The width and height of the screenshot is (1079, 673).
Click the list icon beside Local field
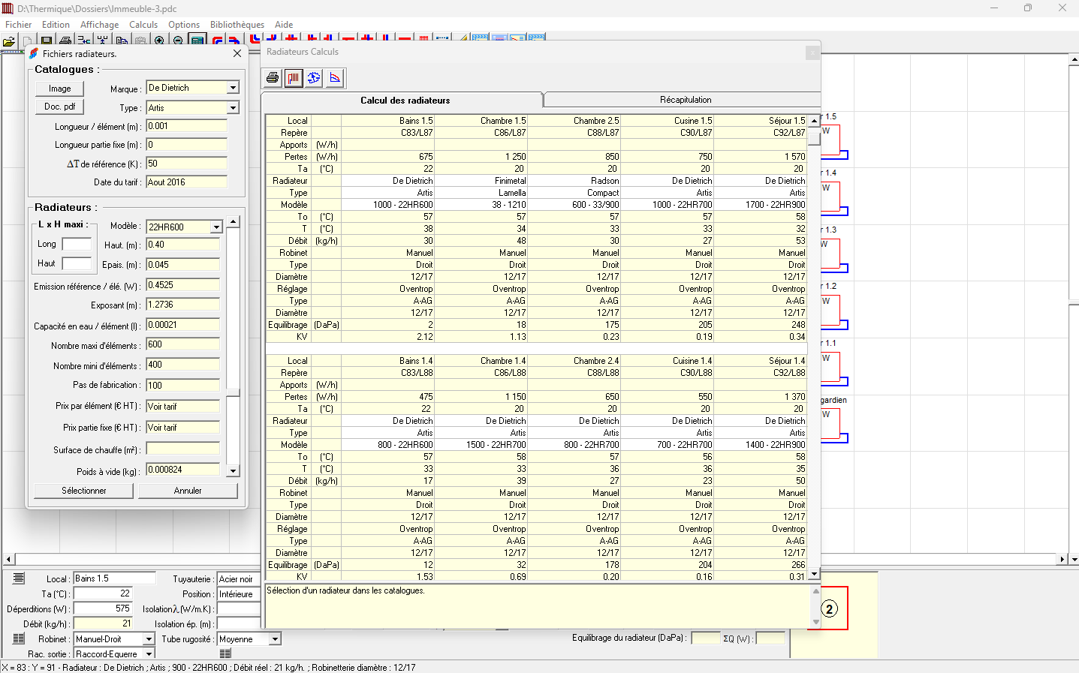point(19,578)
